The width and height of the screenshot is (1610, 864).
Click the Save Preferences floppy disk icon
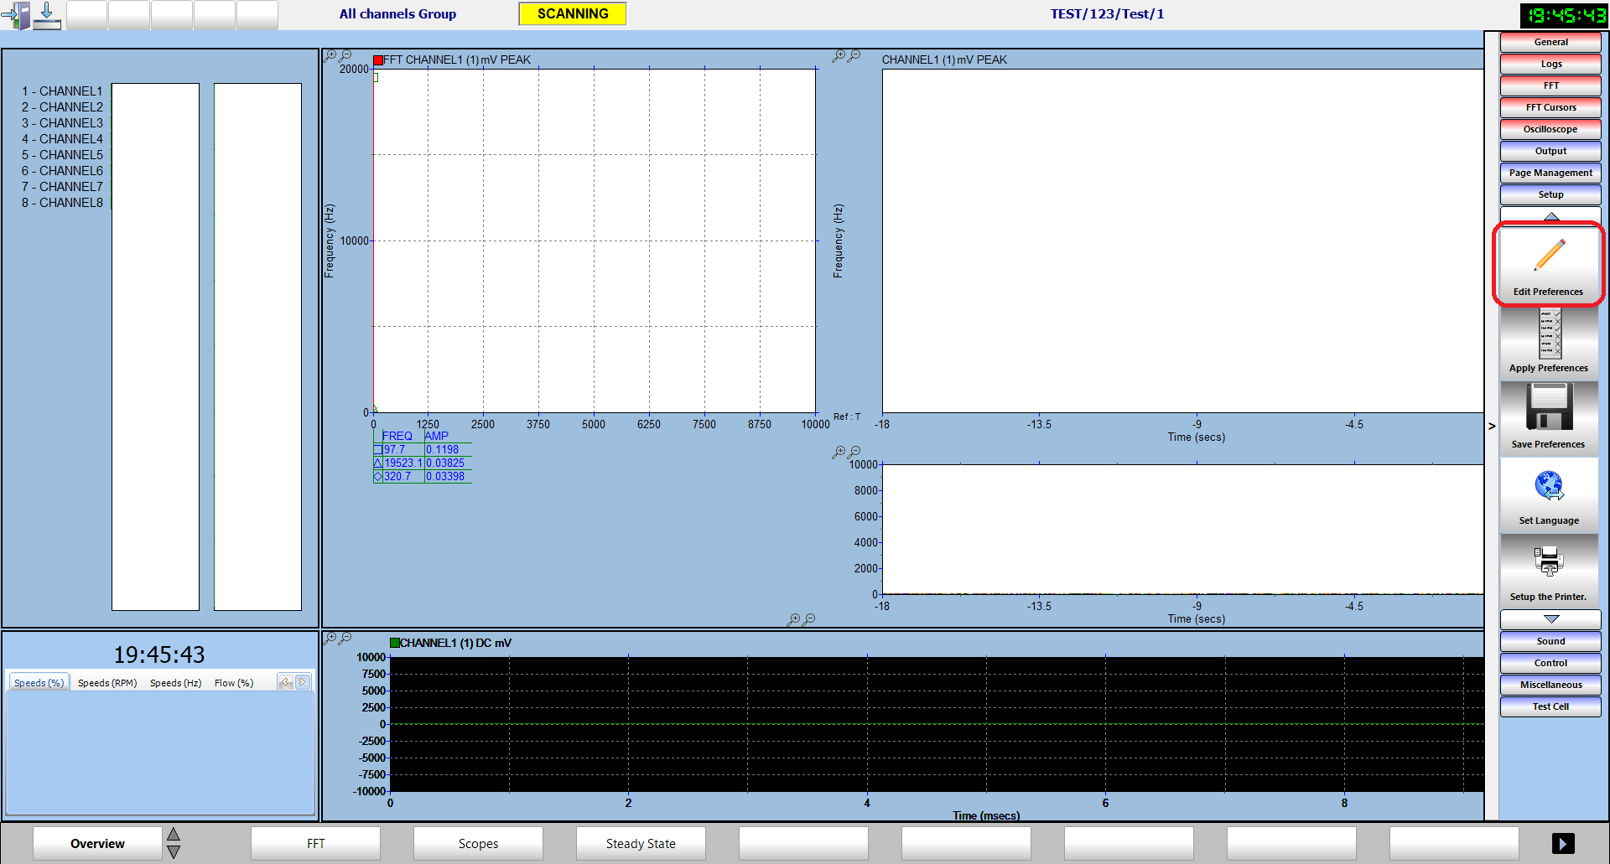(x=1549, y=417)
